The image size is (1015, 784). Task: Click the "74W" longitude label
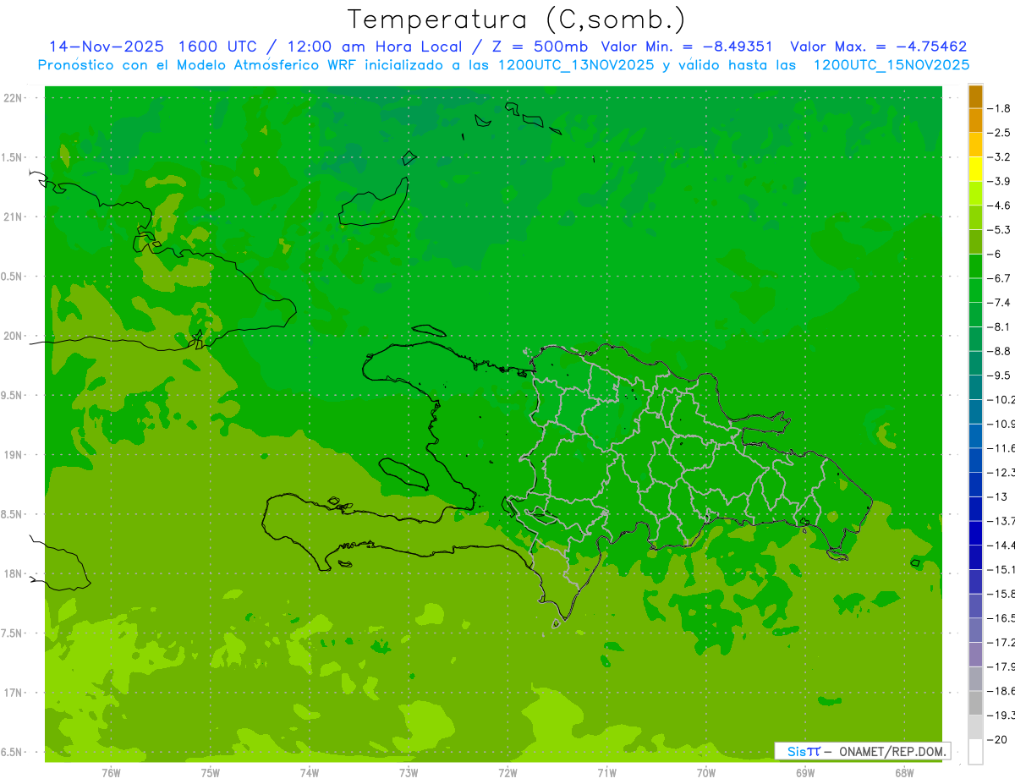(x=310, y=772)
